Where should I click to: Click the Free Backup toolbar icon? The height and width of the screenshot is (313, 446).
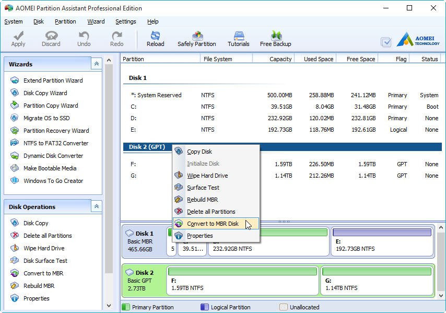pyautogui.click(x=275, y=39)
